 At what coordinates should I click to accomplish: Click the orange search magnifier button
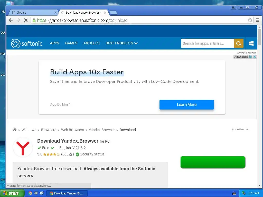click(239, 43)
